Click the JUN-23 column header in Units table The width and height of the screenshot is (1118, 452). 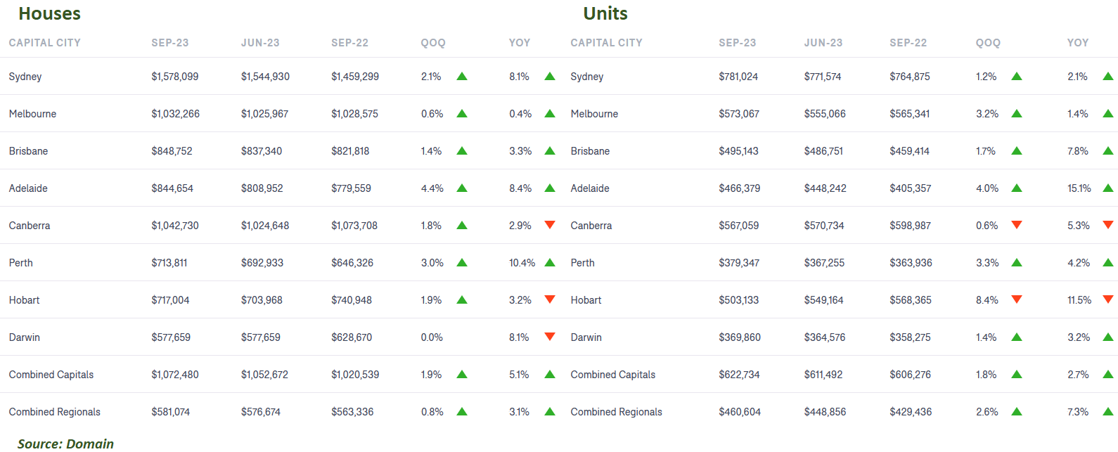[823, 43]
